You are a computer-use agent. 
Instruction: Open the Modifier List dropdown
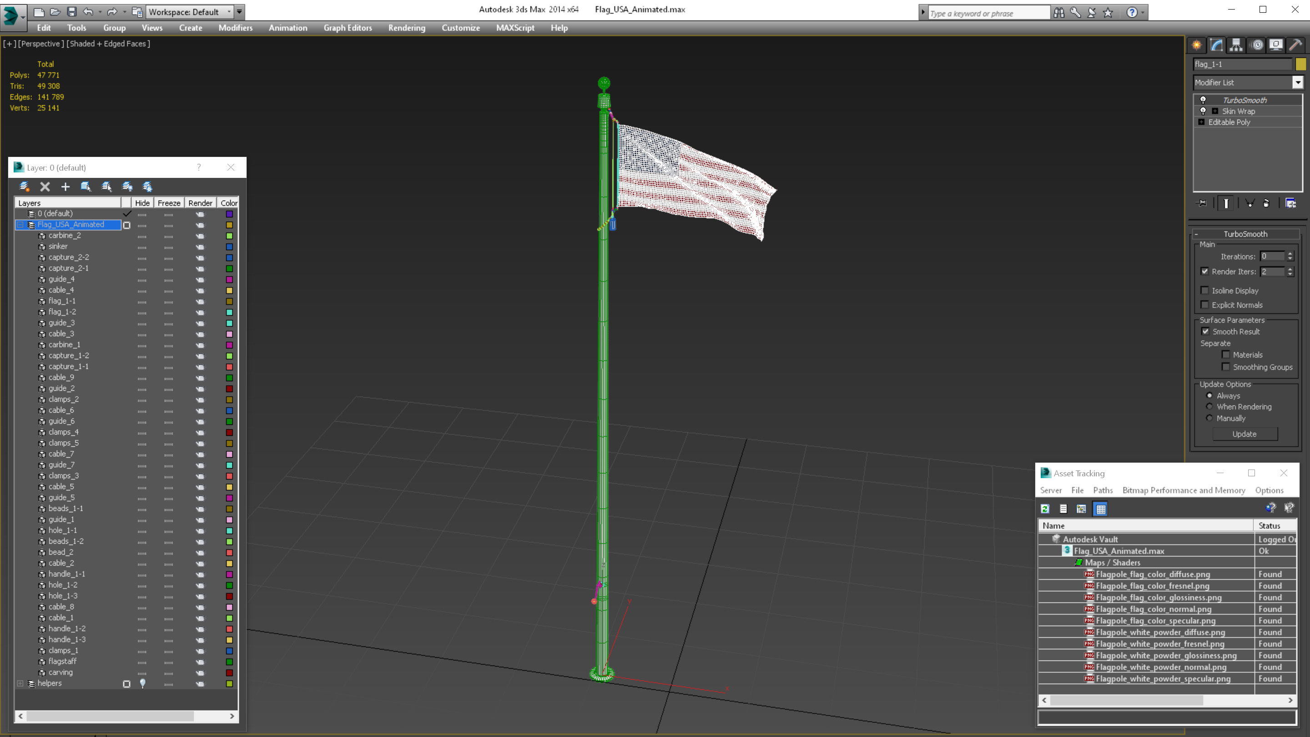[1298, 82]
